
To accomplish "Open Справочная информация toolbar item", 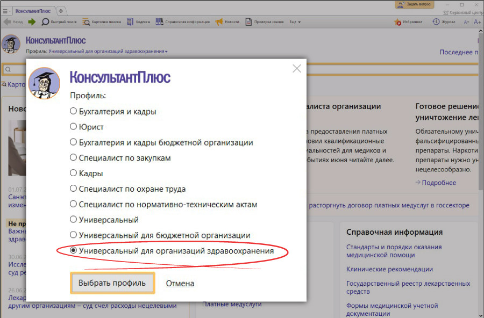I will [x=183, y=22].
